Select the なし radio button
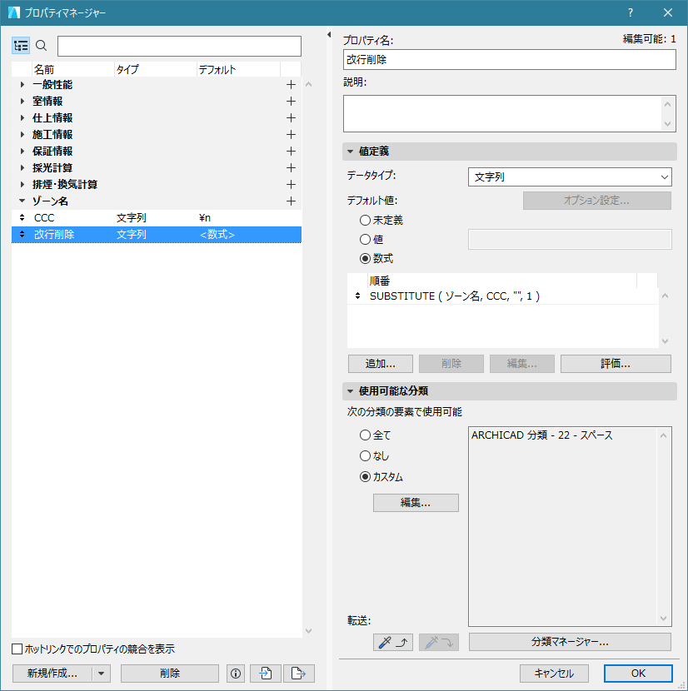 [365, 455]
